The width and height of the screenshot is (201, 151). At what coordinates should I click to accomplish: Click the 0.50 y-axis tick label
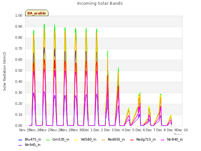pos(19,70)
